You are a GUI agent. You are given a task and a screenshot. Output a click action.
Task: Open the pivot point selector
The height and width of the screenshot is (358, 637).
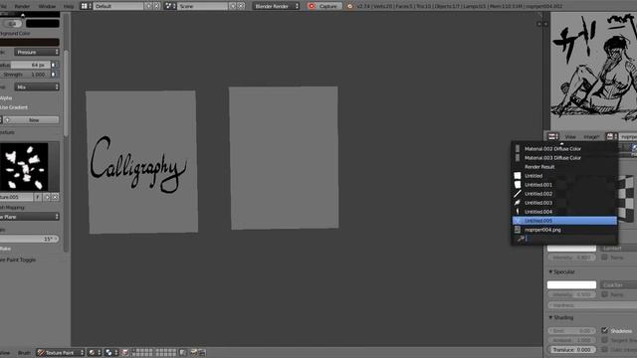click(x=110, y=353)
